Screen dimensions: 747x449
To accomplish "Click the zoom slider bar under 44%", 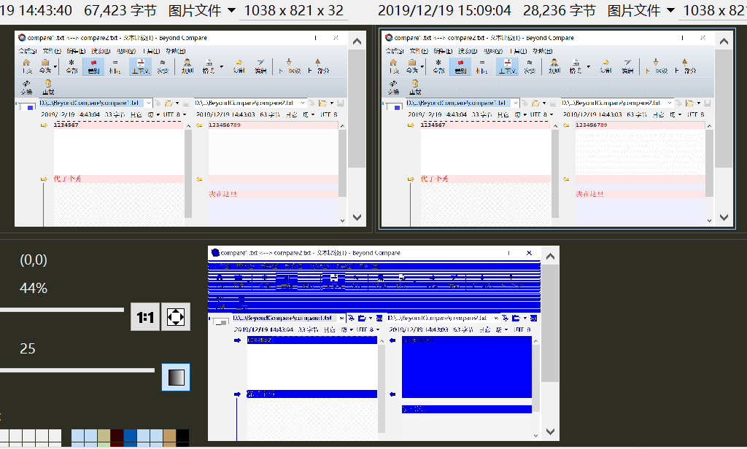I will (62, 310).
